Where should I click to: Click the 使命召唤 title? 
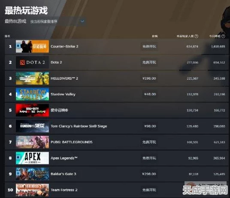coord(59,110)
